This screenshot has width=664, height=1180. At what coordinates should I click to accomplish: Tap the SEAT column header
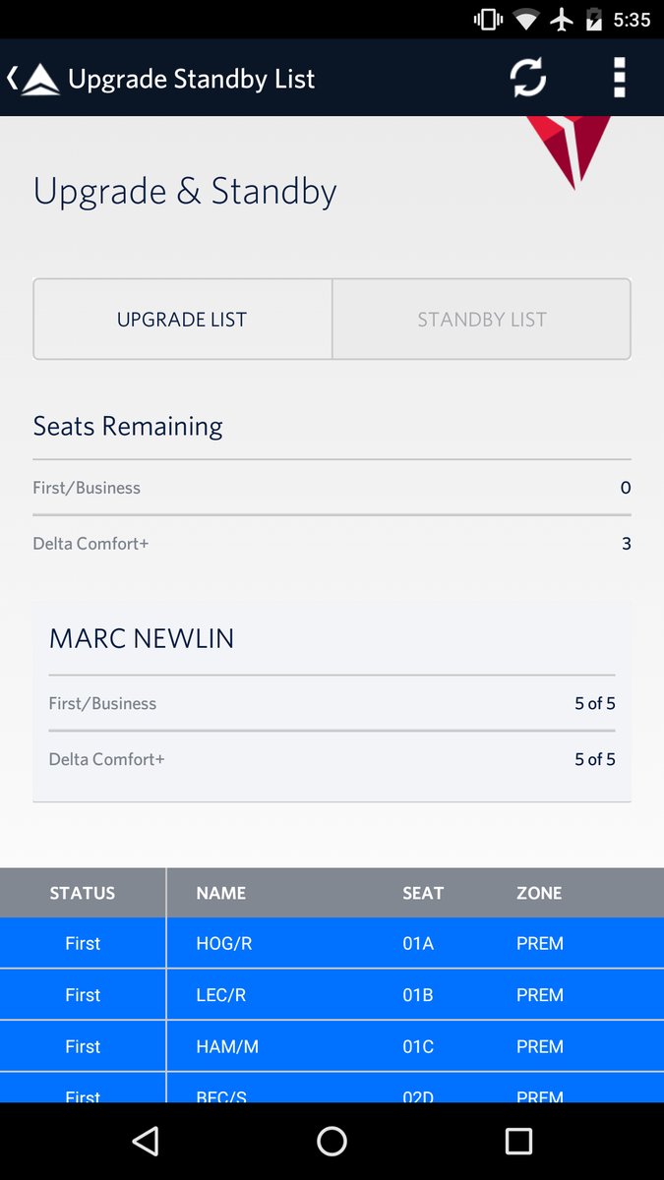click(x=423, y=893)
